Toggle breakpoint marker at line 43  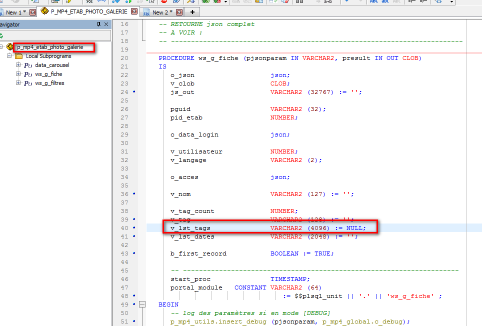click(x=134, y=253)
